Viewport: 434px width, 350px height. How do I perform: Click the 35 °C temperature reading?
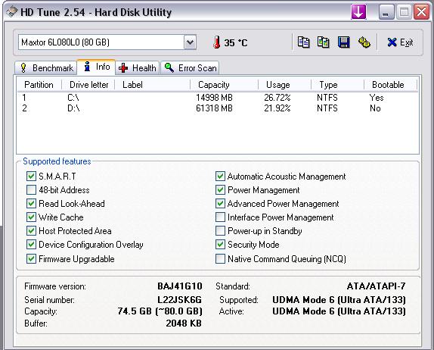(236, 43)
